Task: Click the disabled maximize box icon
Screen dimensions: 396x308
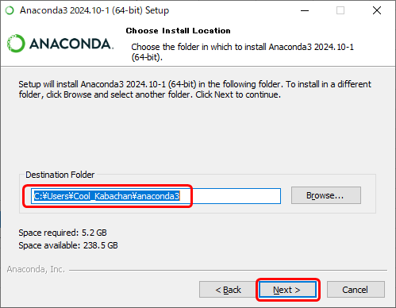Action: coord(340,10)
